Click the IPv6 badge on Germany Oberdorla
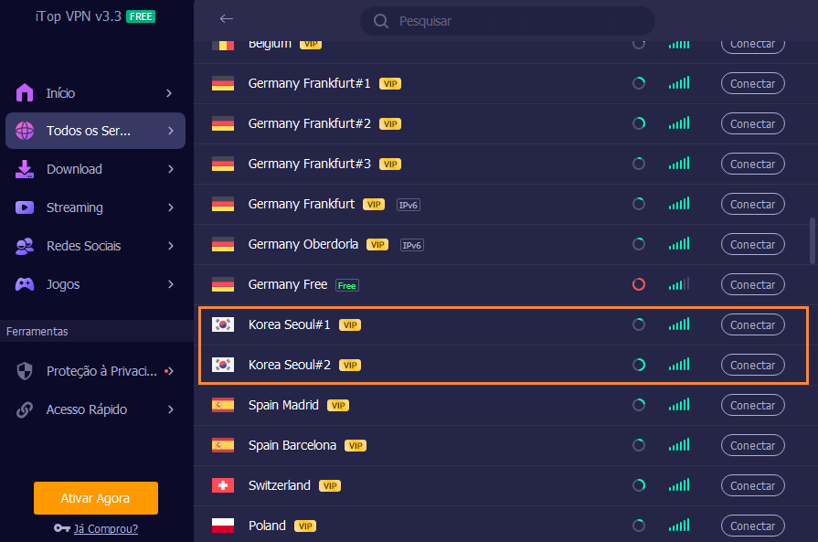Screen dimensions: 818x542 411,245
